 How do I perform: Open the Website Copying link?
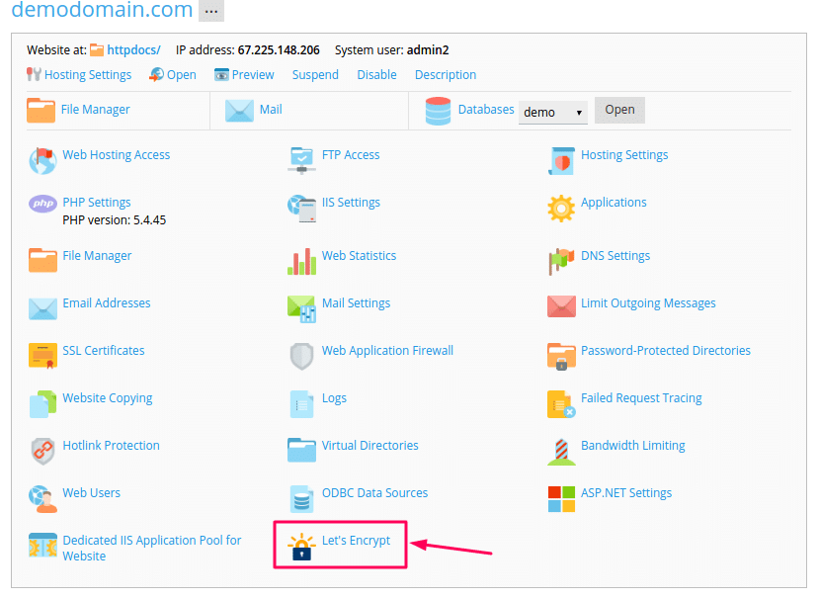(x=108, y=398)
